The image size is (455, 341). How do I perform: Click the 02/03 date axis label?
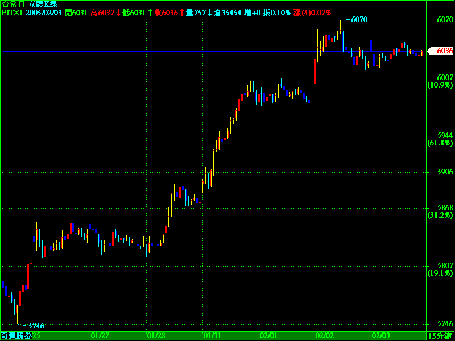coord(380,336)
